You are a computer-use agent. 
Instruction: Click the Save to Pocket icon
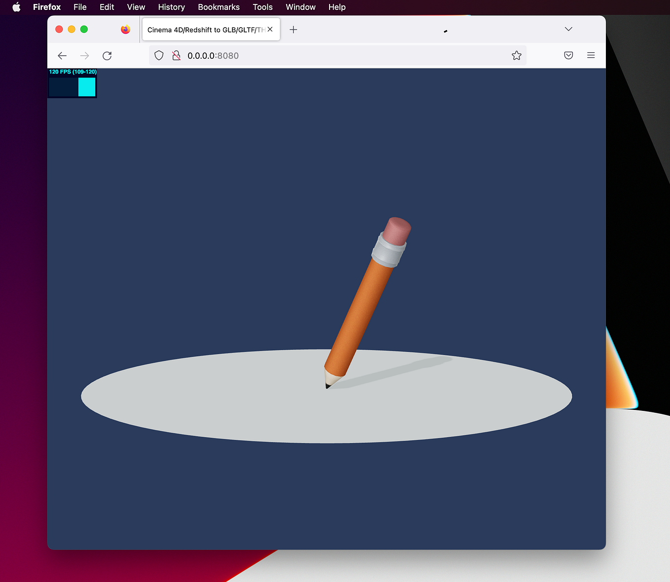coord(568,55)
